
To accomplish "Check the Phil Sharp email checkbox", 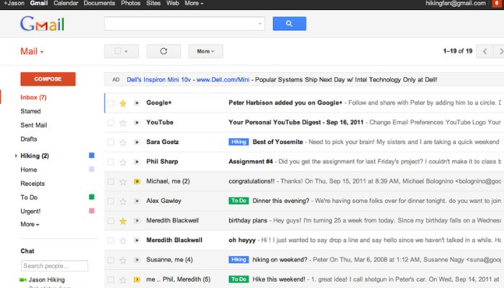I will [x=111, y=162].
